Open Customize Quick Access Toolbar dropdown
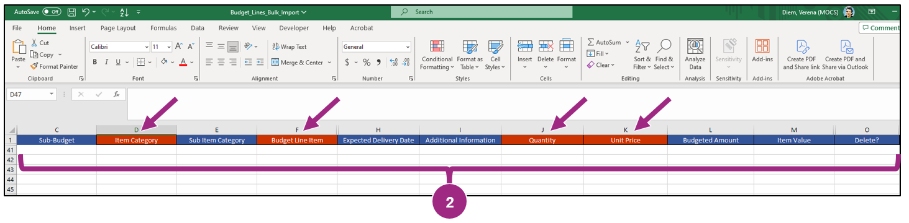Viewport: 909px width, 223px height. click(138, 12)
